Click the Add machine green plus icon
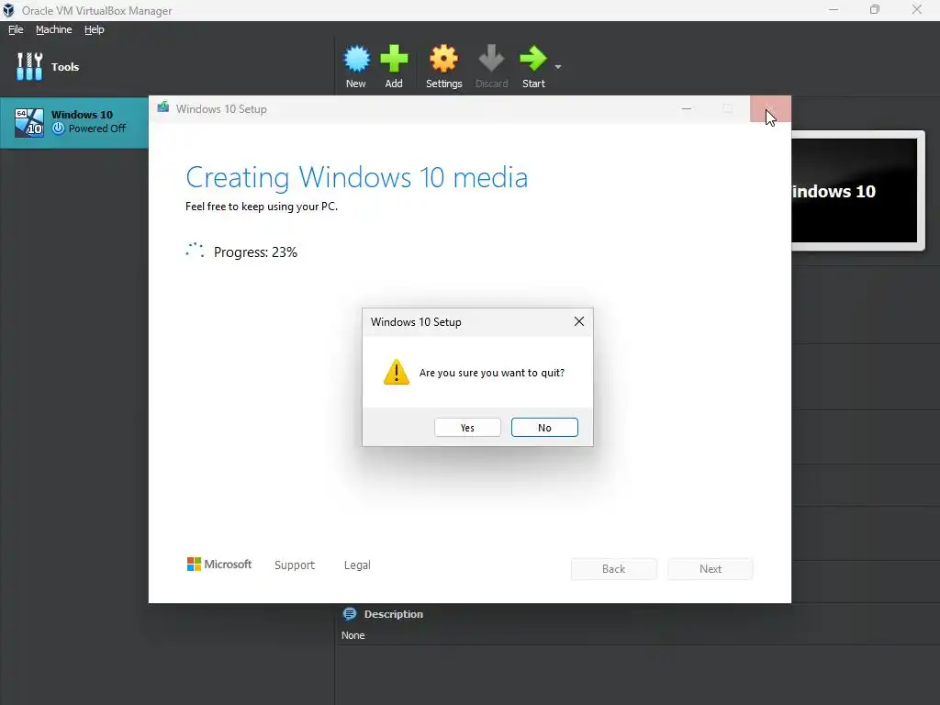 coord(394,59)
